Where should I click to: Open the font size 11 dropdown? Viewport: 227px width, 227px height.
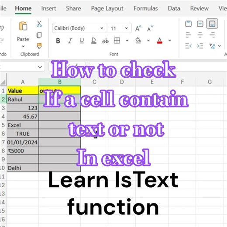pyautogui.click(x=127, y=28)
